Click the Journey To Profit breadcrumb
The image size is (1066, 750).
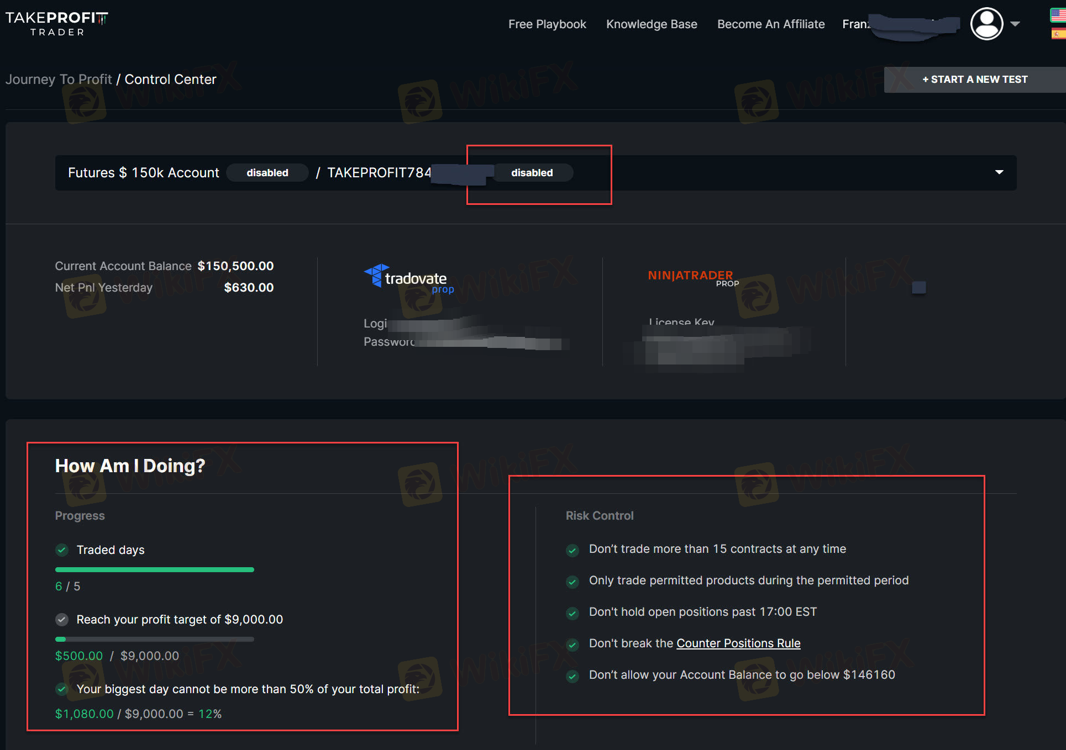pos(59,80)
